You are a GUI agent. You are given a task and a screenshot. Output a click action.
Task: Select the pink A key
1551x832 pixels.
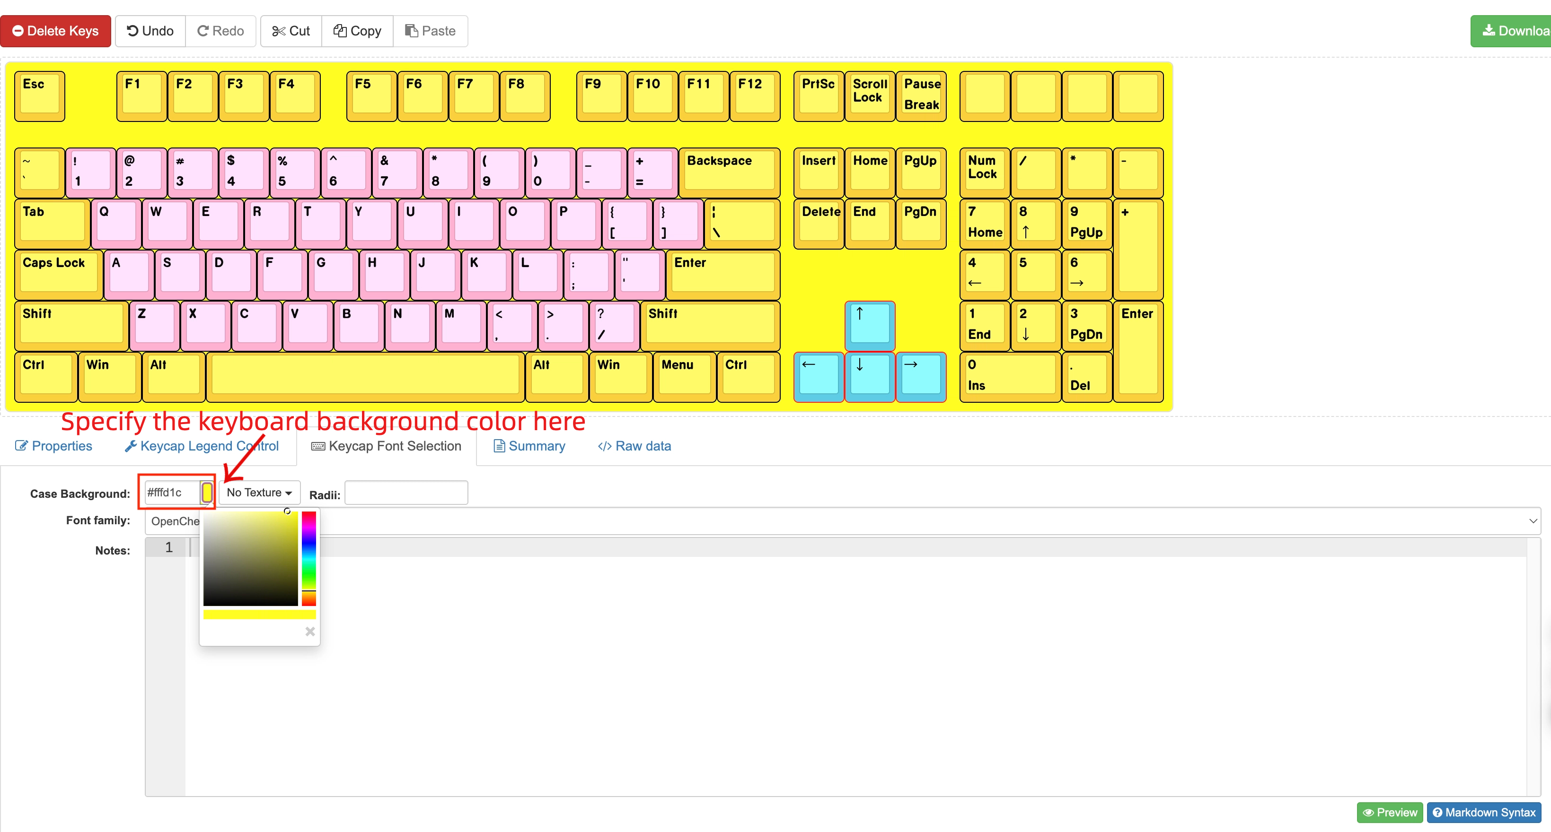[x=129, y=275]
